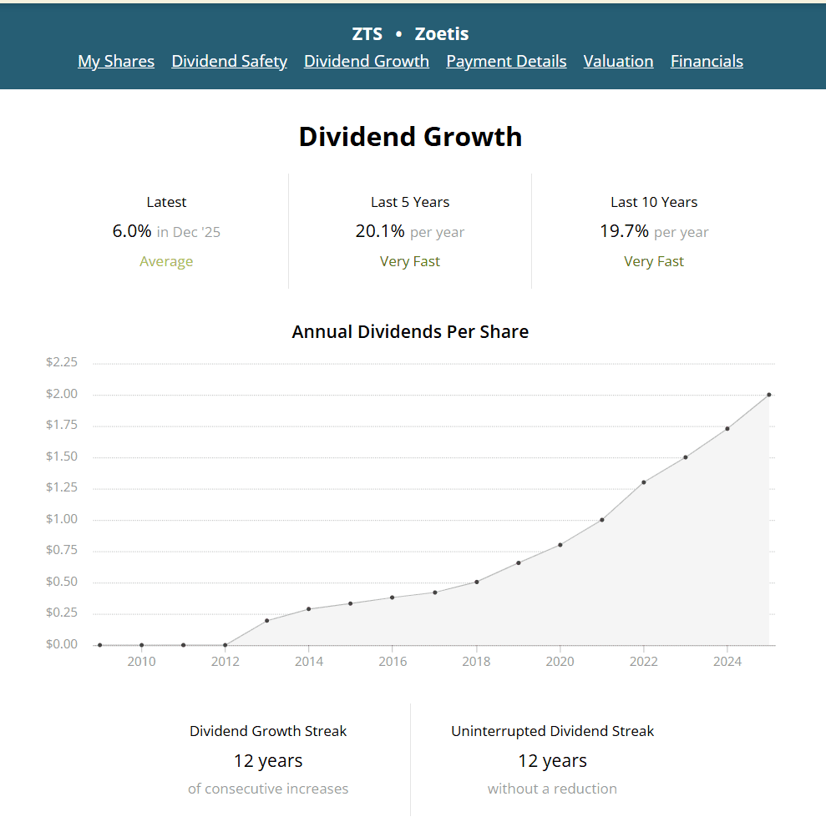Click the 2019 data point on chart

point(519,563)
